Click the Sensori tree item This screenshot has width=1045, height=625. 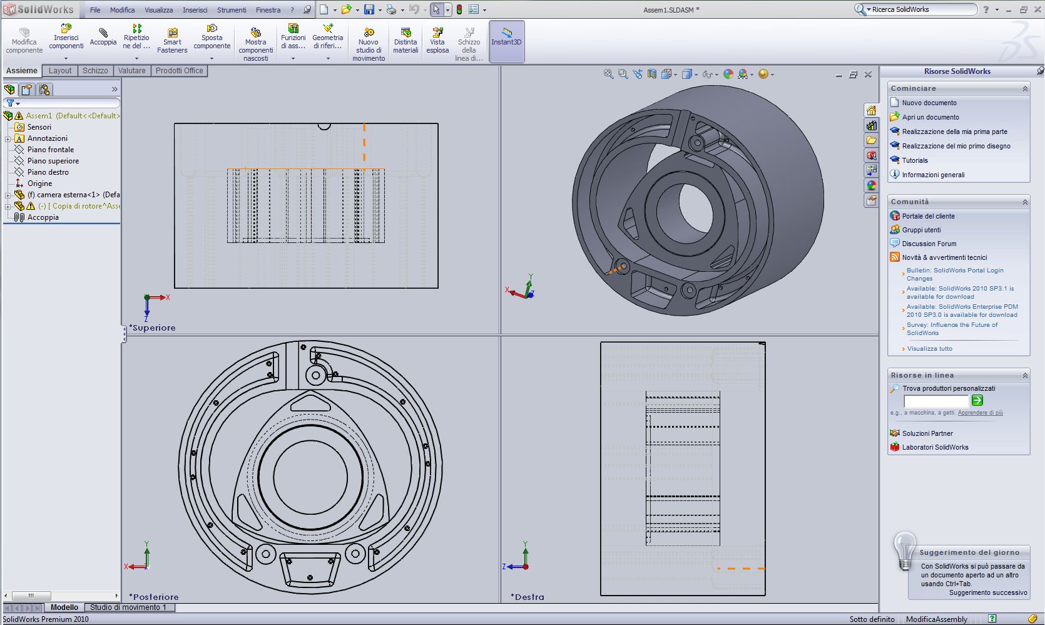click(x=39, y=127)
